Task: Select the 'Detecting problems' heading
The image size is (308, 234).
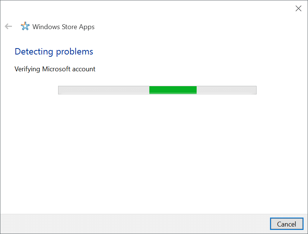Action: [x=54, y=52]
